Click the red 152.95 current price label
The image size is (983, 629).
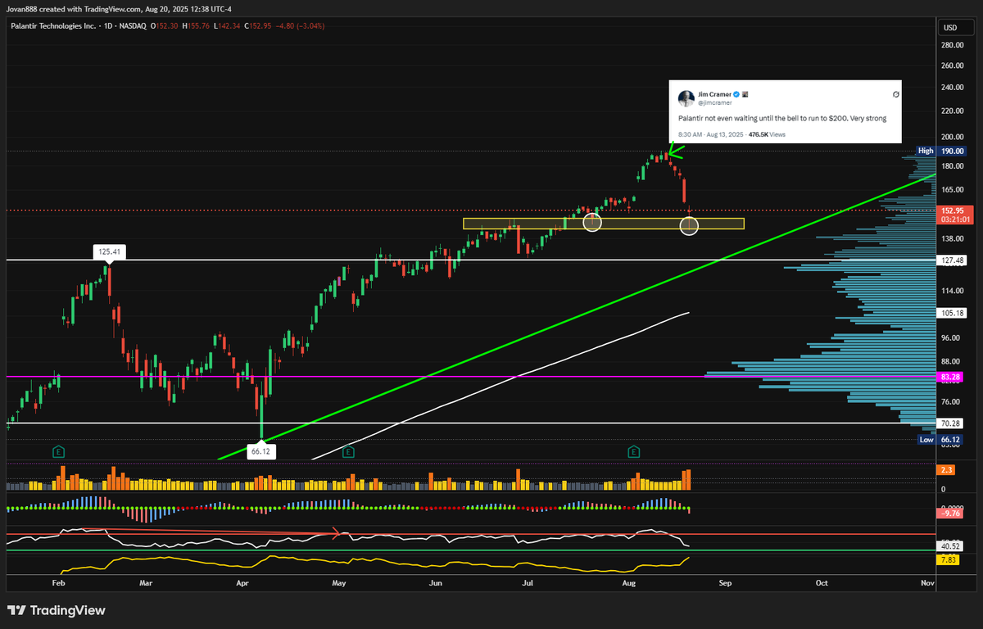point(953,211)
